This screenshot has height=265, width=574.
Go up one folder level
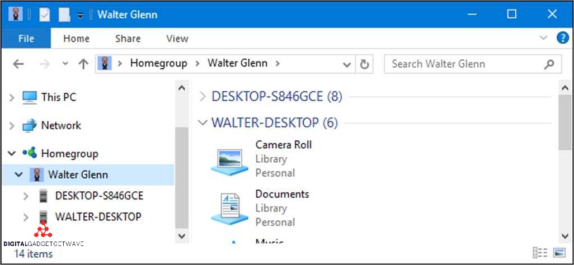[83, 64]
